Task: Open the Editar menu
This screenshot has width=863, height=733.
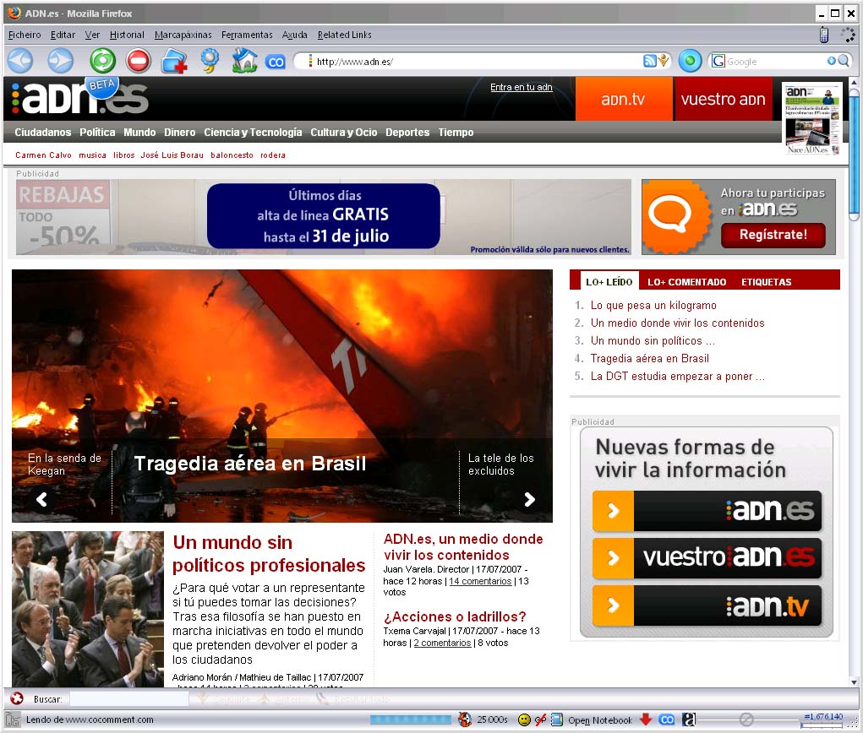Action: click(63, 35)
